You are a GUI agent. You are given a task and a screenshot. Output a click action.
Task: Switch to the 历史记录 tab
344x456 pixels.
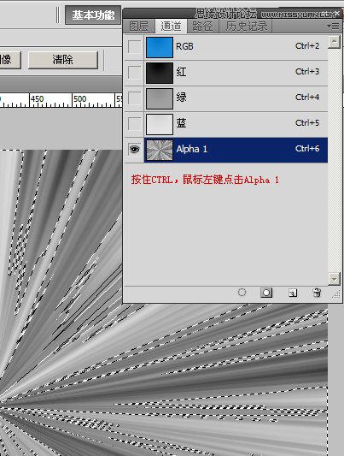[x=246, y=27]
